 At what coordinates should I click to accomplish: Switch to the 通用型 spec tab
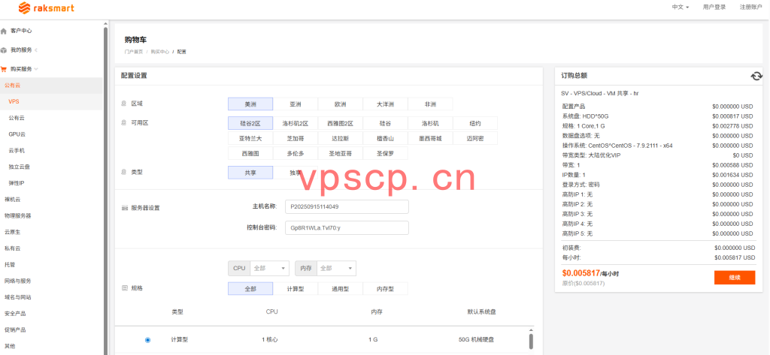click(341, 289)
